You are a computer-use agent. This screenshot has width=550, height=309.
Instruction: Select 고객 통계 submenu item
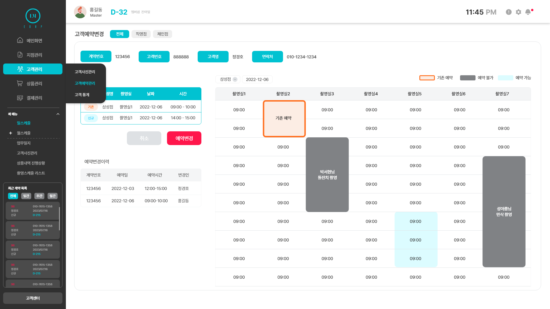click(82, 95)
